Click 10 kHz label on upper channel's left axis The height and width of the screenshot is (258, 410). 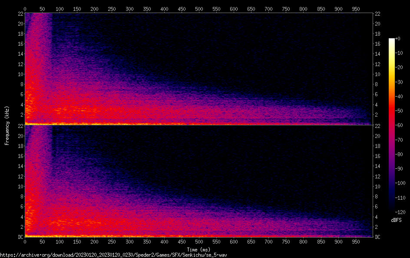[x=20, y=74]
